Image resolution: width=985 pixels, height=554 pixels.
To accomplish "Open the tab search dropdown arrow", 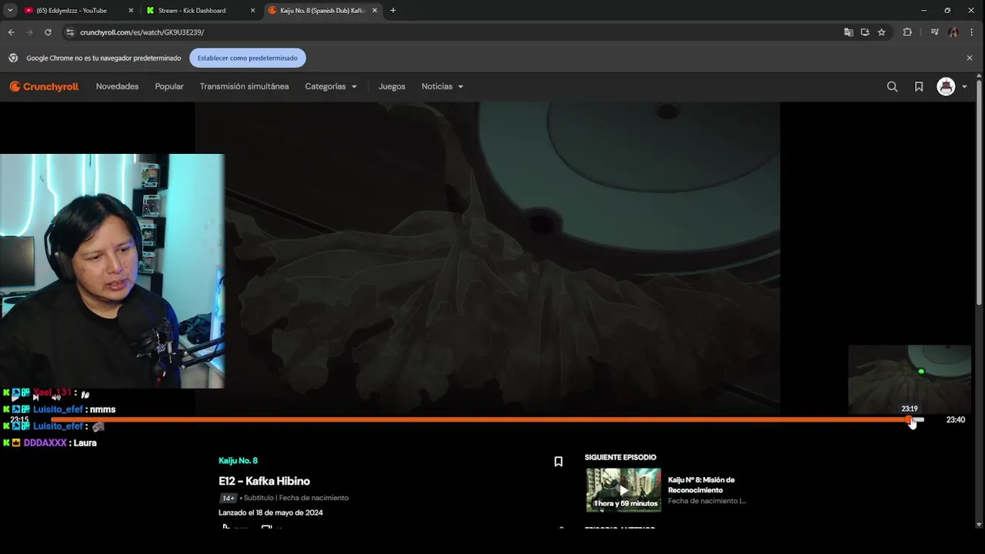I will pyautogui.click(x=10, y=11).
